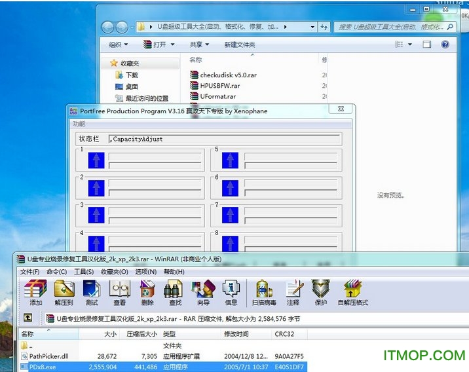Go up one folder in WinRAR
This screenshot has height=372, width=469.
[x=28, y=318]
